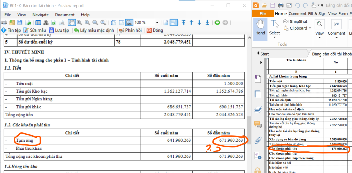
Task: Click the green back navigation arrow
Action: tap(217, 22)
